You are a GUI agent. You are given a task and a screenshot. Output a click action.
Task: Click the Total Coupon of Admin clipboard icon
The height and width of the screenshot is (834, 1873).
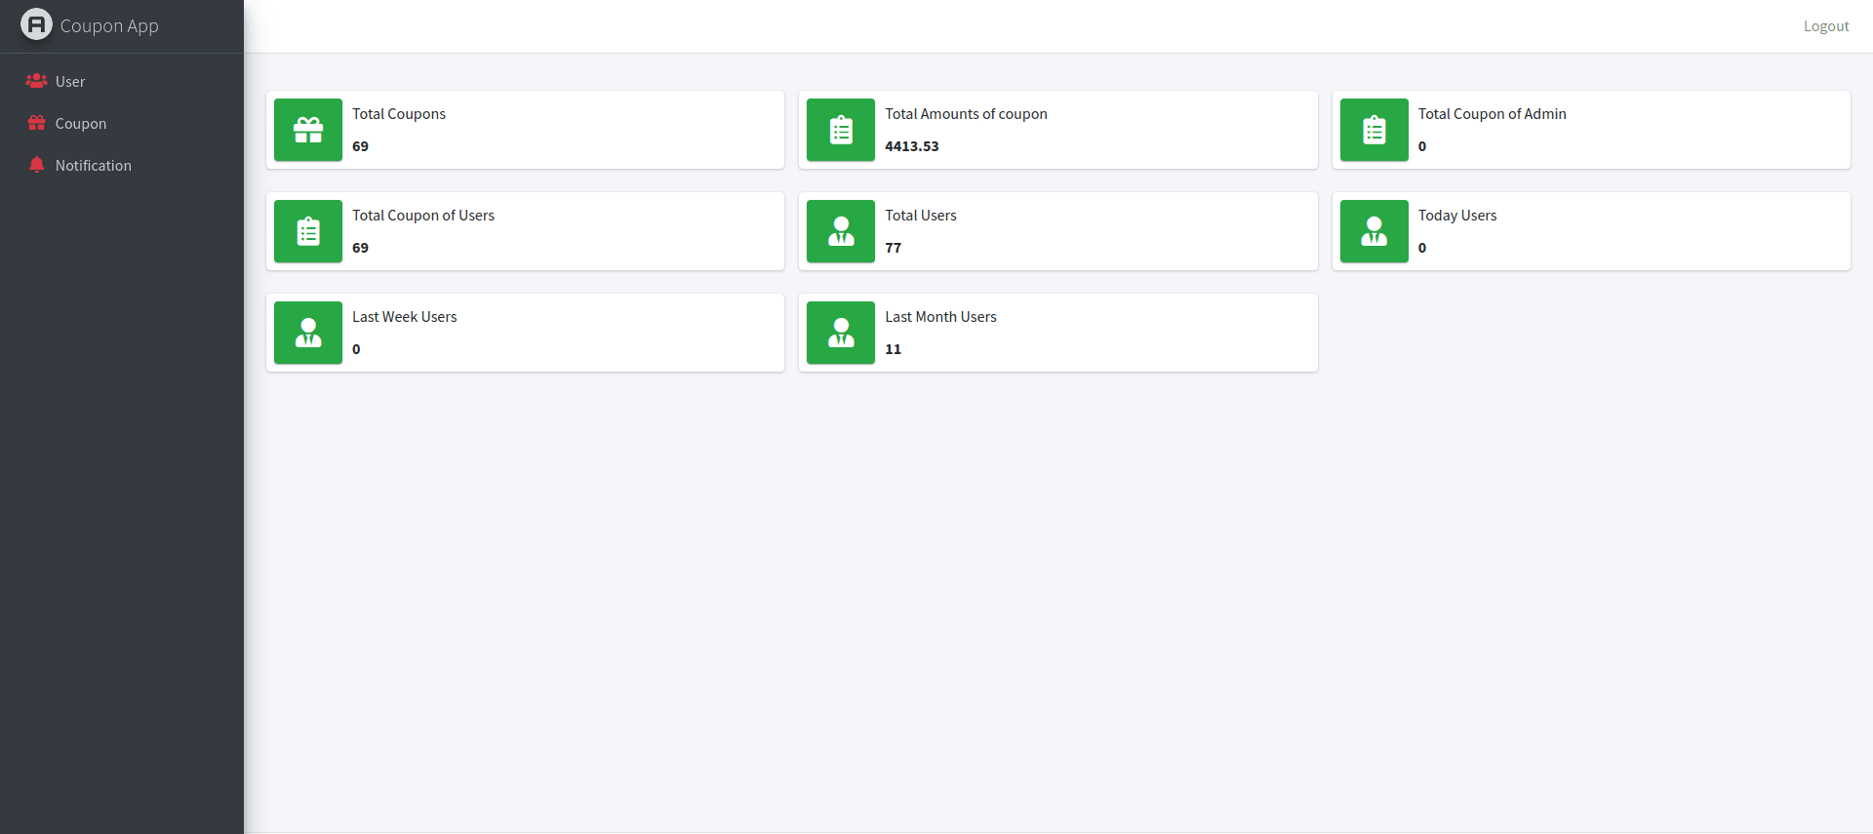1374,130
